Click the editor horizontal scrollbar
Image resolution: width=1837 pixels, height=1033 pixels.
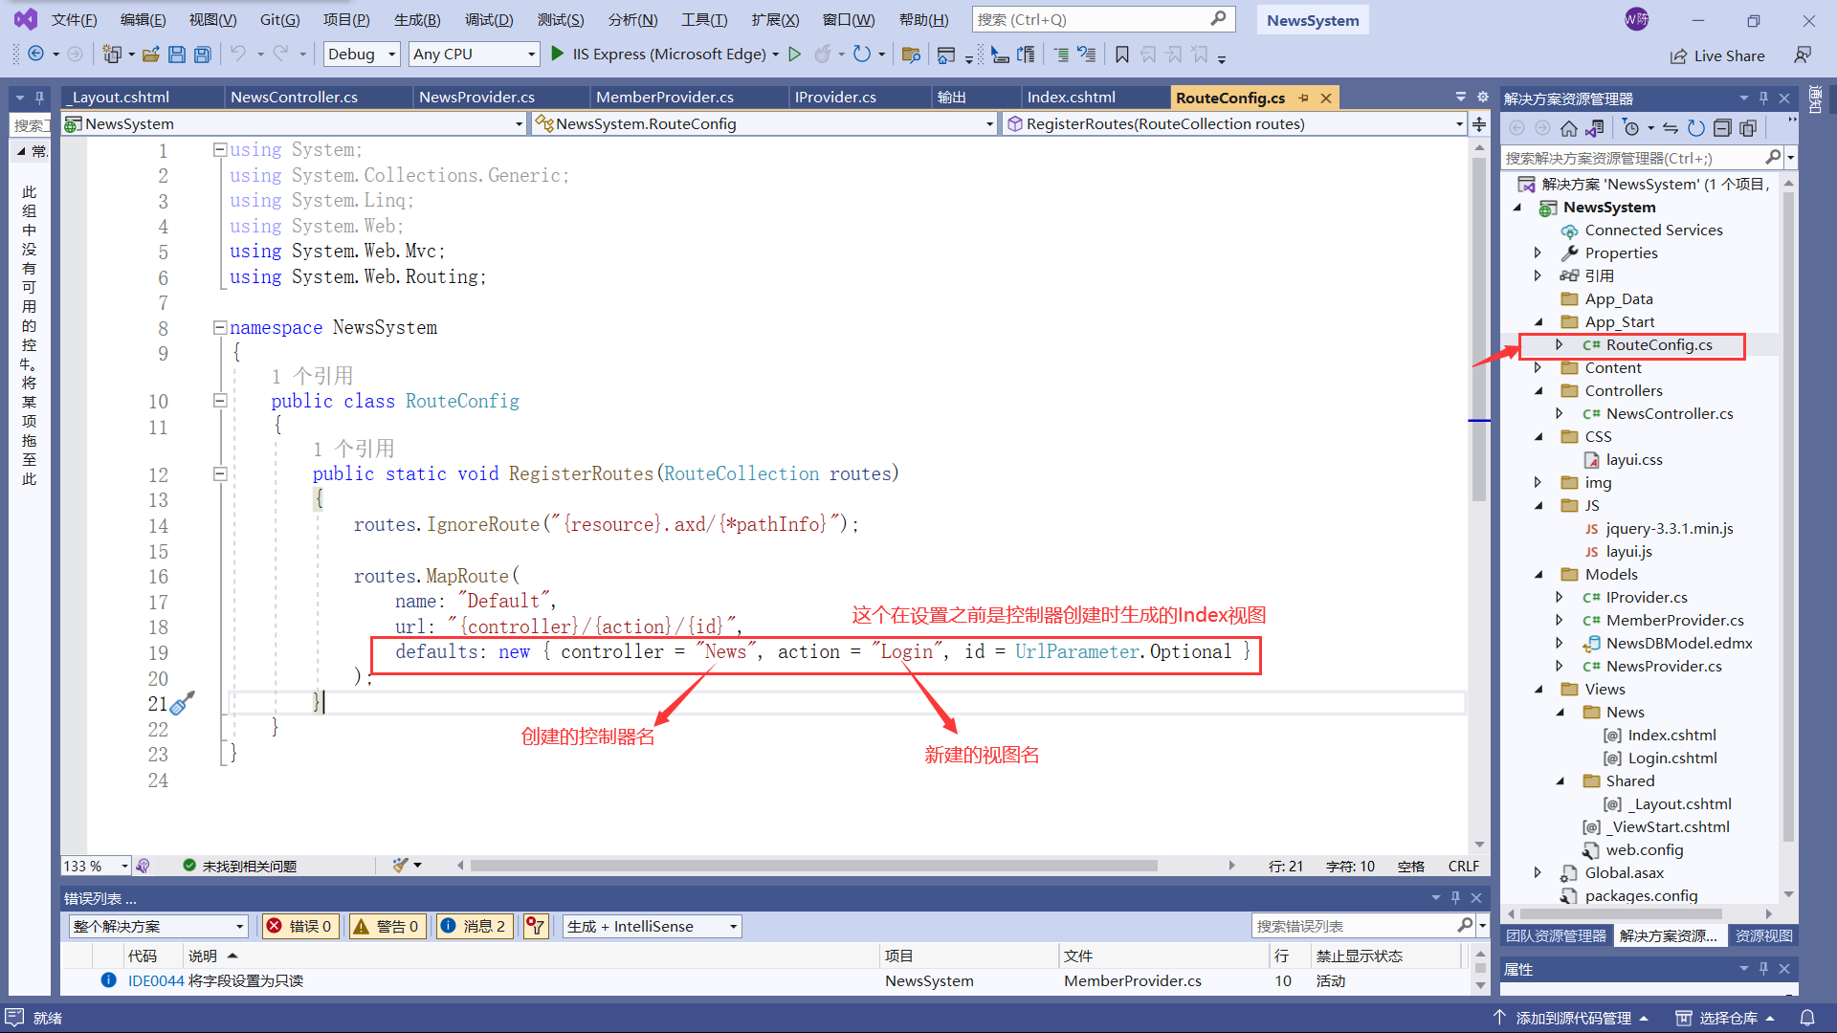pos(813,866)
